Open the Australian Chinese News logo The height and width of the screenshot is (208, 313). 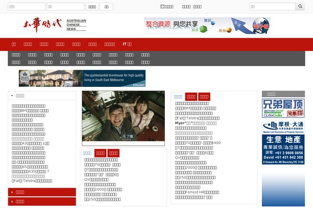[55, 25]
